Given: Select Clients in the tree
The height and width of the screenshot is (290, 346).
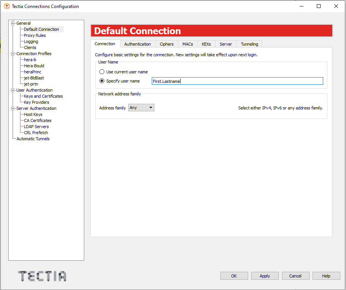Looking at the screenshot, I should 30,48.
